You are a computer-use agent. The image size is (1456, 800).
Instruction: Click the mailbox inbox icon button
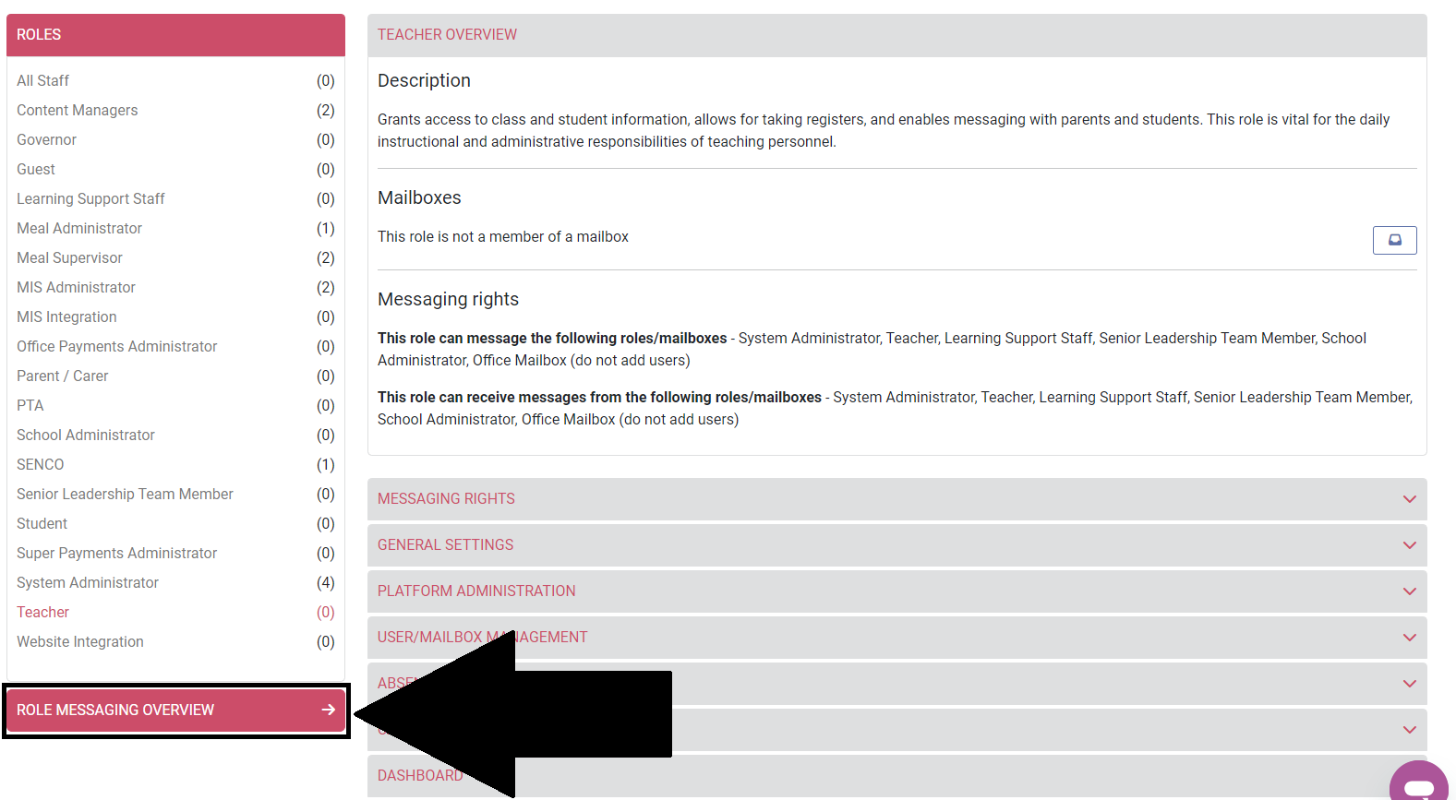pyautogui.click(x=1394, y=240)
